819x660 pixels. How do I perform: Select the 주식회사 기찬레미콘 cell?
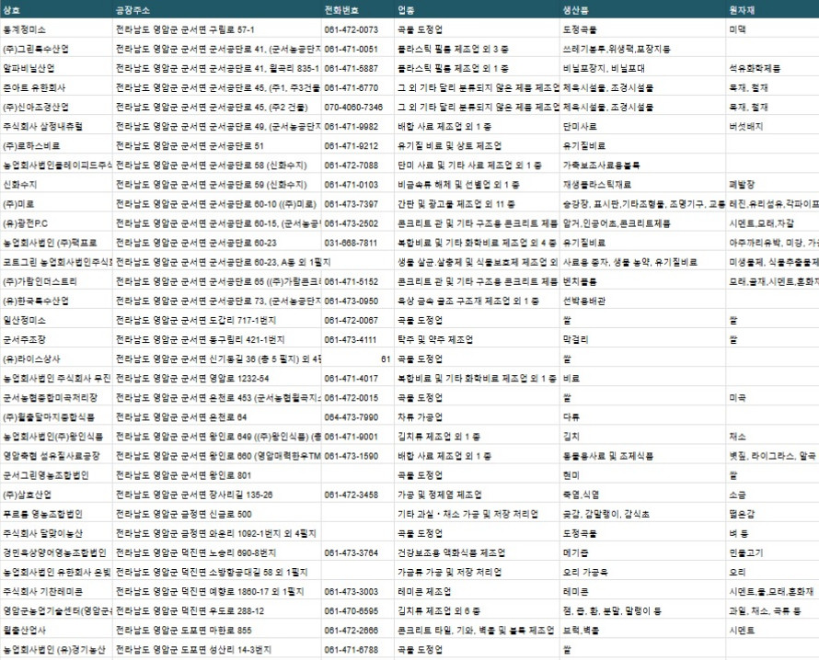tap(56, 592)
